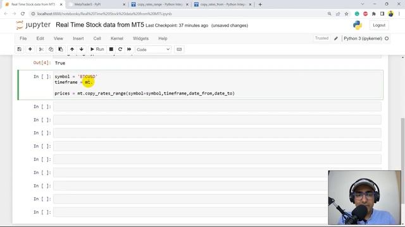Click the pencil edit icon near Trusted
The height and width of the screenshot is (227, 405).
click(336, 38)
